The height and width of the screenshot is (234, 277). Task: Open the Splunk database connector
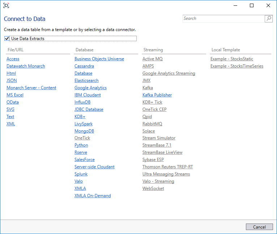[81, 174]
